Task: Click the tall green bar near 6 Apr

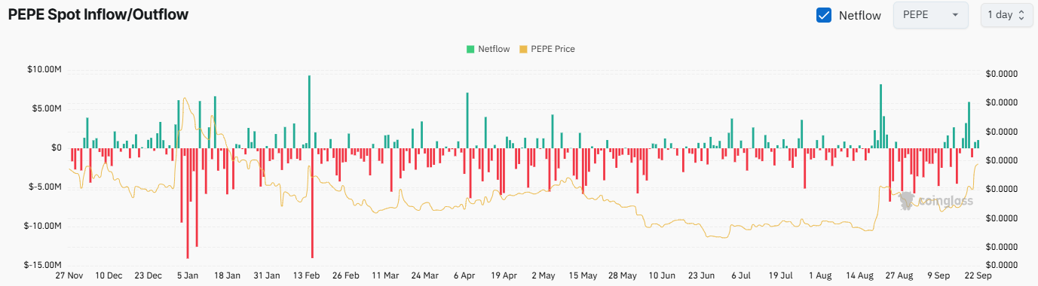Action: [x=467, y=120]
